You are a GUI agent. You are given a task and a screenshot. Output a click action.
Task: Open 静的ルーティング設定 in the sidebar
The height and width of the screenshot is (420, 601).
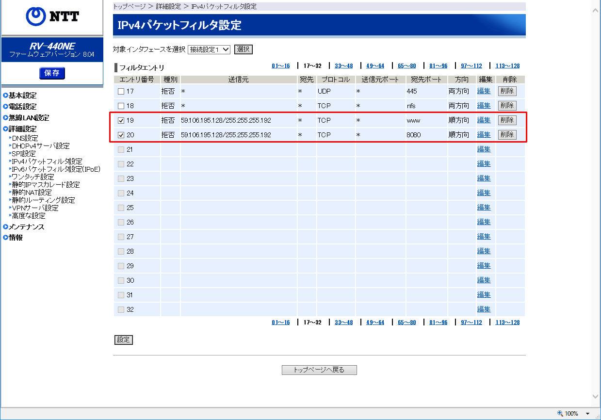coord(43,200)
